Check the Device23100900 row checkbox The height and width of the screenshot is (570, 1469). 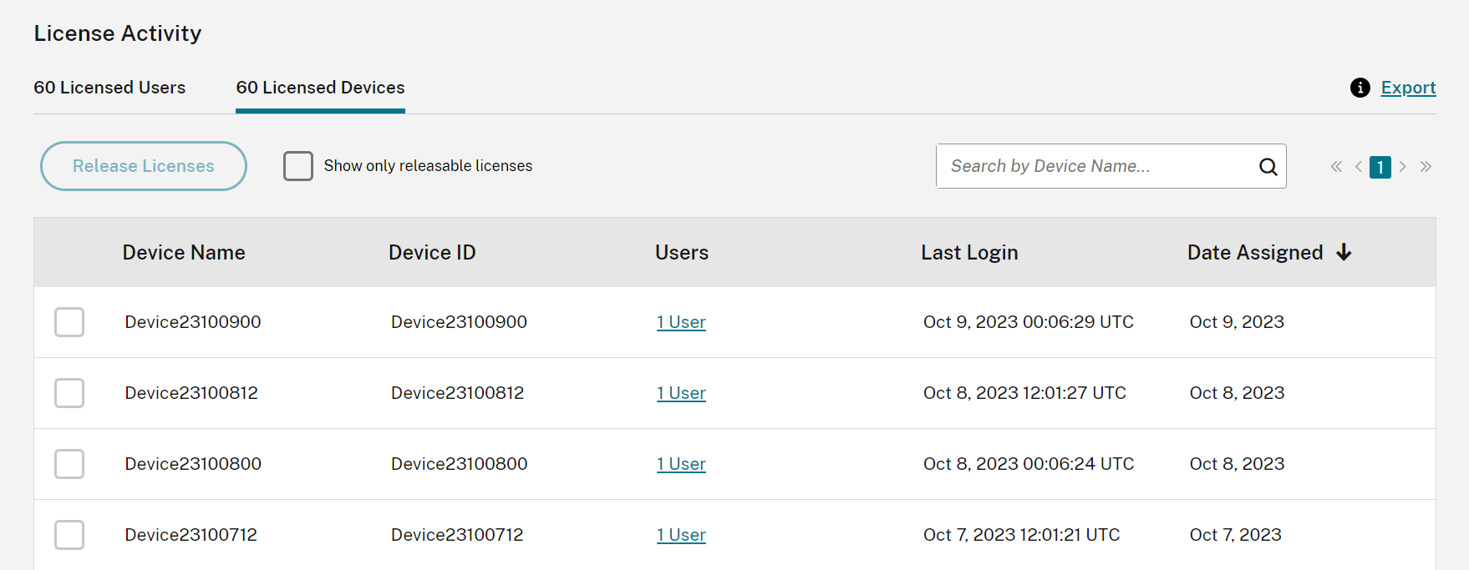click(69, 322)
